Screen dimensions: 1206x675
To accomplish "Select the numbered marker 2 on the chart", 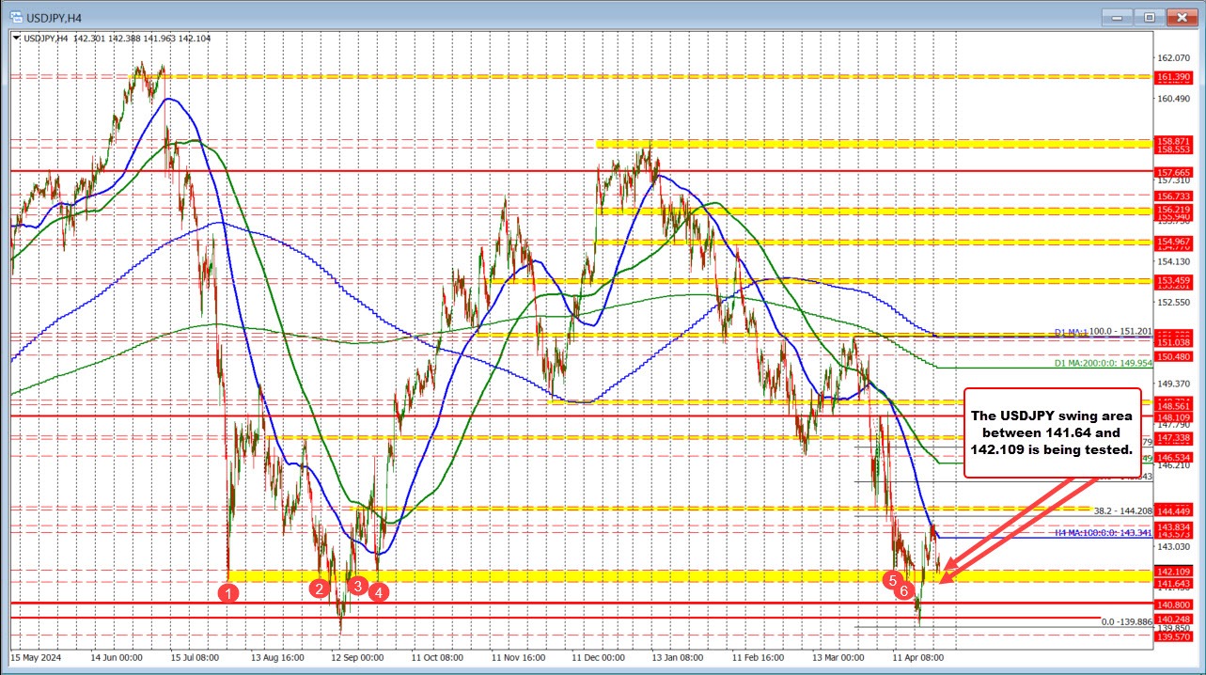I will (319, 588).
